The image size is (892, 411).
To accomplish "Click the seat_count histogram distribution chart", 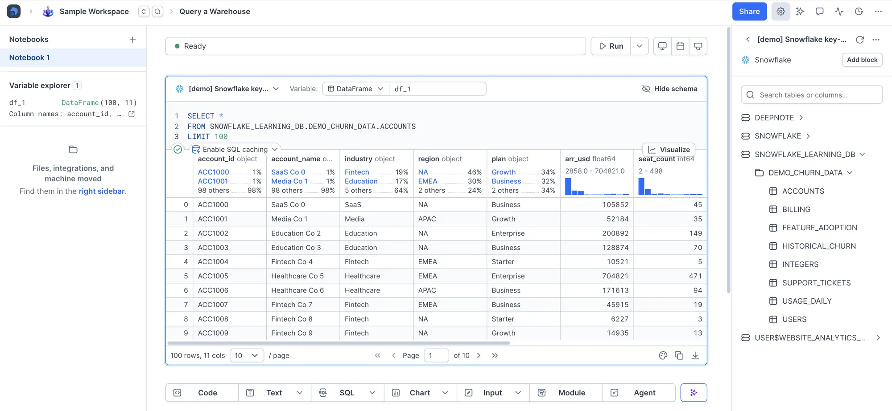I will 670,186.
